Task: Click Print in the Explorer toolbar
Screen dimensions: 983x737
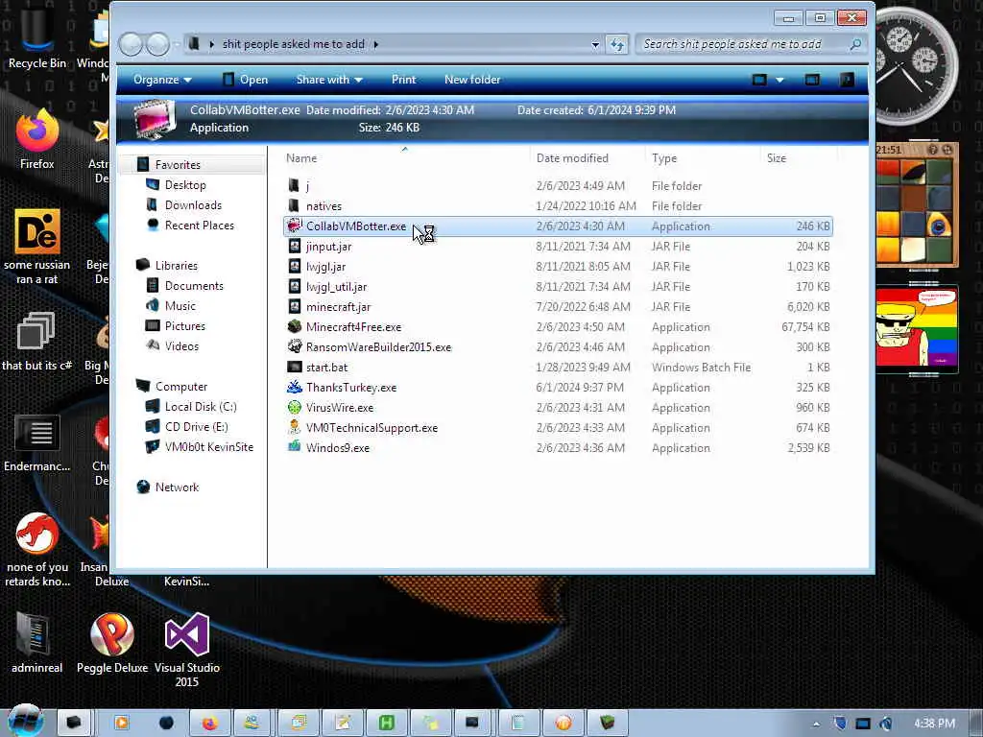Action: (404, 80)
